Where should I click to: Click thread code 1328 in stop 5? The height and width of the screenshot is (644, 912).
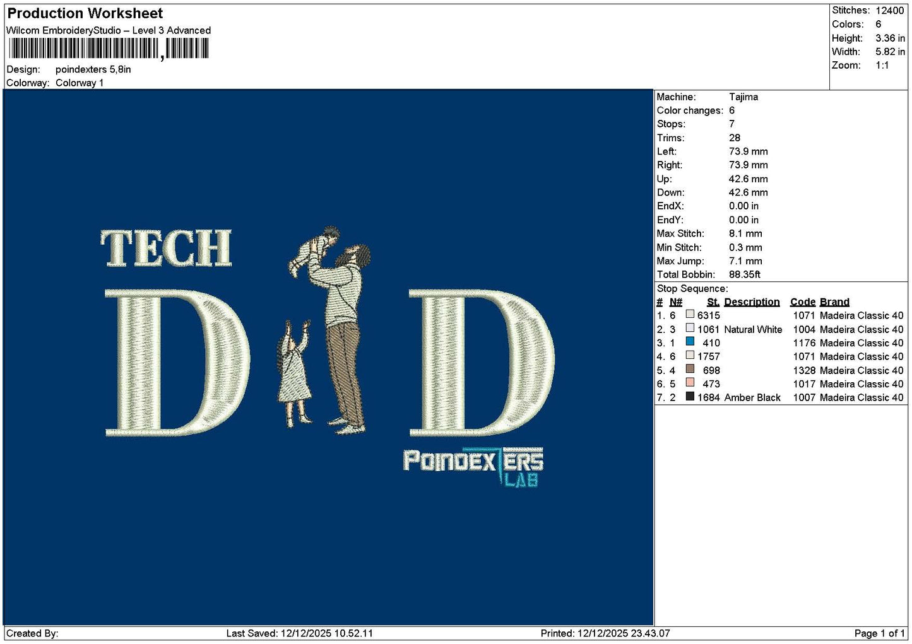coord(804,370)
